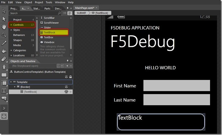Click the storyboard options chevron button
222x135 pixels.
tap(58, 66)
